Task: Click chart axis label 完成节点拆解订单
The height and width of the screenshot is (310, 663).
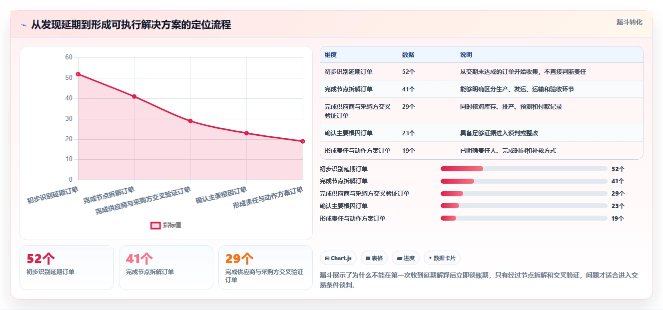Action: 109,195
